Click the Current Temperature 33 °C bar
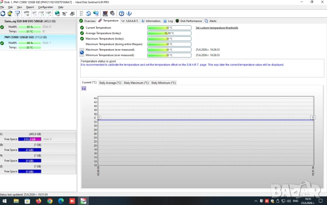327x205 pixels. (169, 28)
